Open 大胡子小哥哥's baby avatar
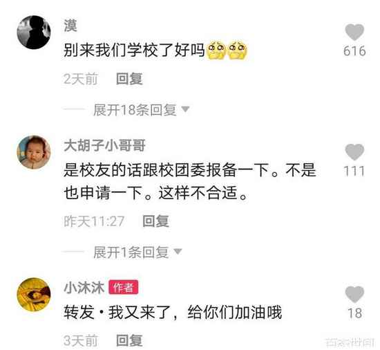This screenshot has width=380, height=350. coord(34,152)
